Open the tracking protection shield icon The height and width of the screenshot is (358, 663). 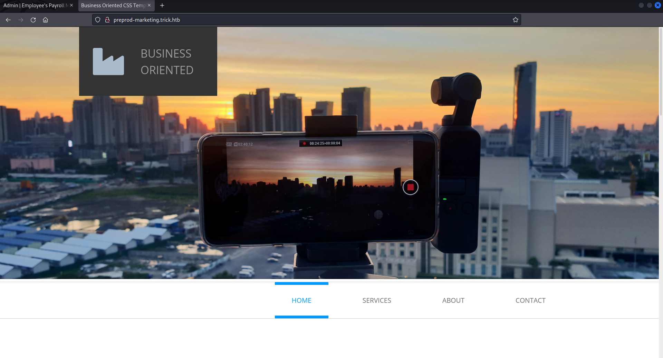pyautogui.click(x=98, y=20)
